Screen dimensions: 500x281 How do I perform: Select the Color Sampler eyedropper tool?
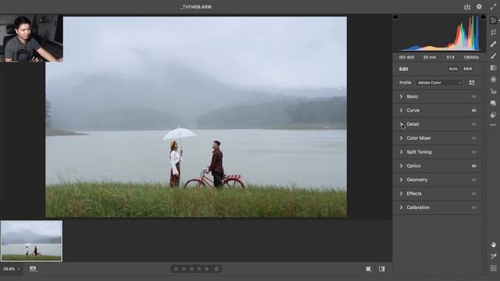493,256
